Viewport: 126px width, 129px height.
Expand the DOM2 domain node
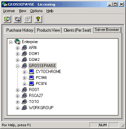17,60
